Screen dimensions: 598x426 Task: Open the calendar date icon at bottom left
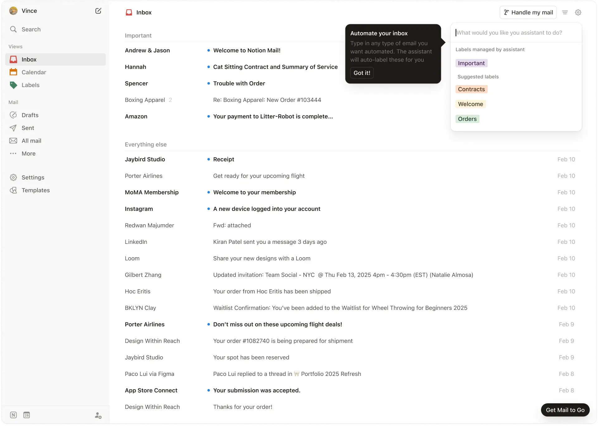(26, 415)
